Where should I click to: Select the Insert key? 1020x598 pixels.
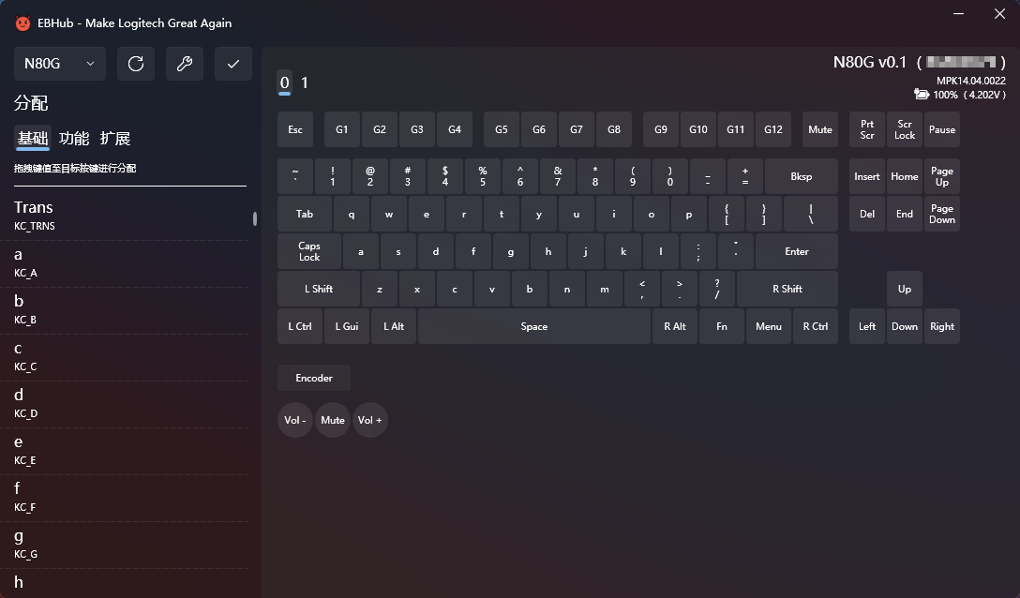pos(867,176)
